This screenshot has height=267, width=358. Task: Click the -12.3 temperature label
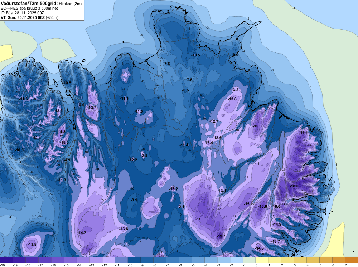(58, 111)
